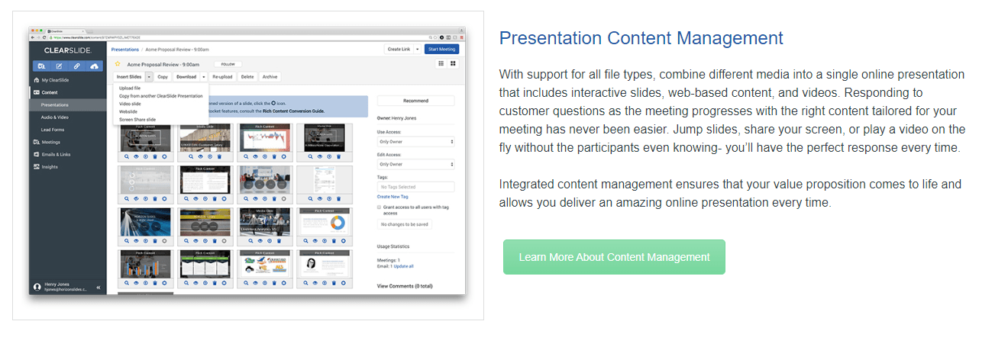Click the 'View Comments (0 total)' text
Image resolution: width=1008 pixels, height=347 pixels.
click(x=405, y=286)
